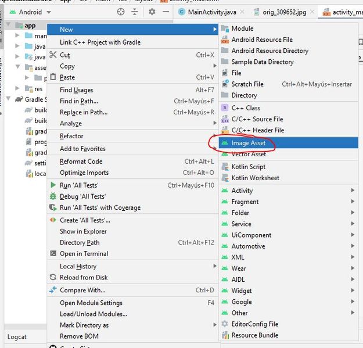Image resolution: width=363 pixels, height=348 pixels.
Task: Open the Copy submenu
Action: pos(132,66)
